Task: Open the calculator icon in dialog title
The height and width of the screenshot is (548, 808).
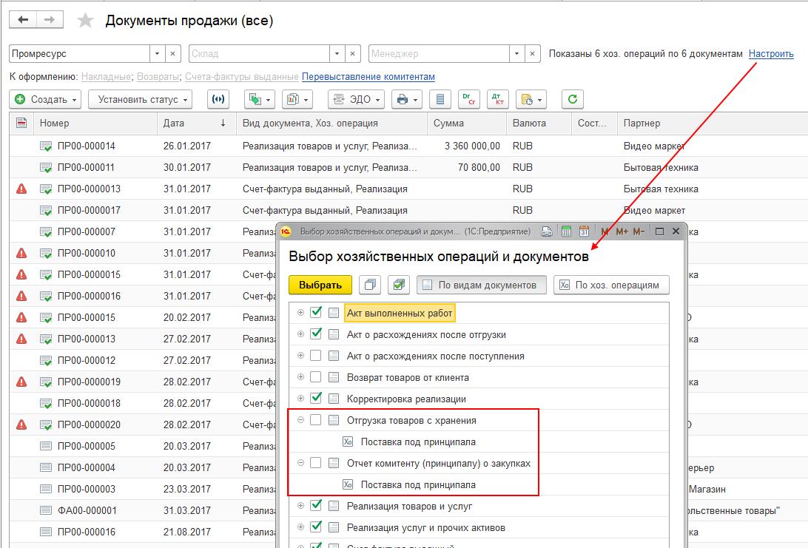Action: pos(566,231)
